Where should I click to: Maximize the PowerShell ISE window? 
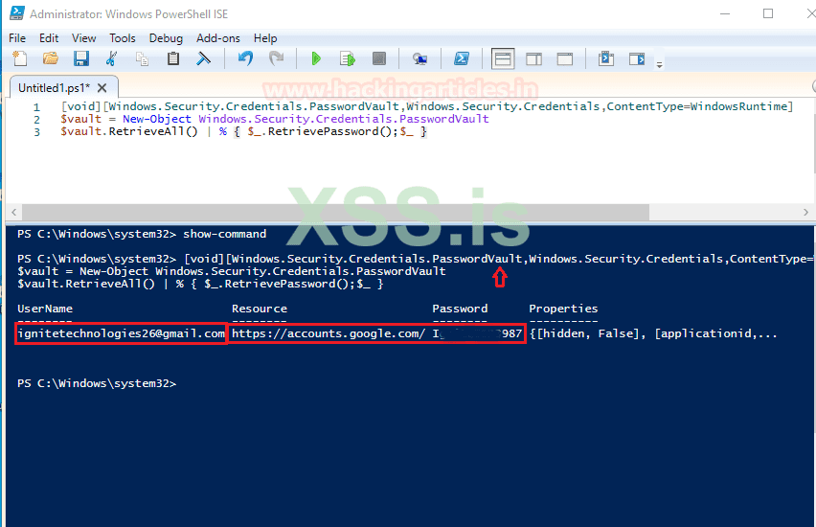(x=768, y=13)
